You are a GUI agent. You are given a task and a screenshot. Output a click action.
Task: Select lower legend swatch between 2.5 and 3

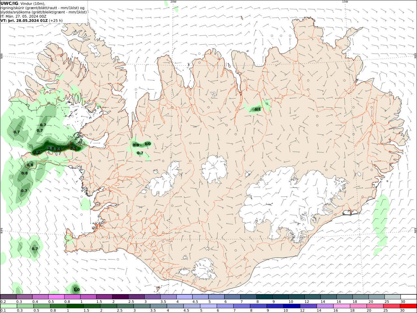coord(125,306)
